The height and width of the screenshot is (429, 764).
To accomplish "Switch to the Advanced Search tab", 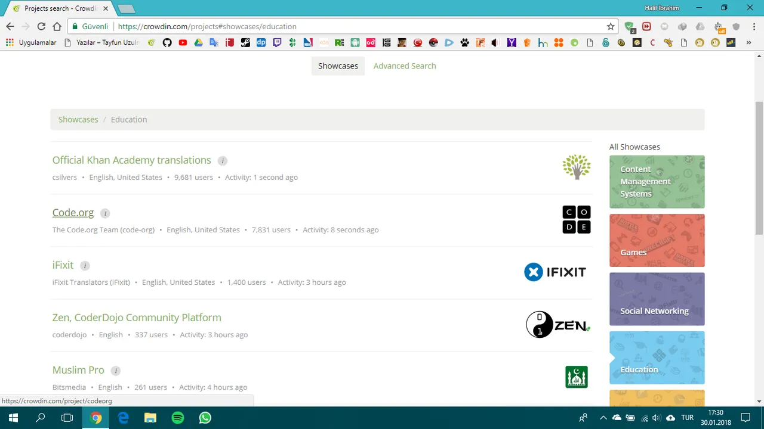I will click(405, 66).
